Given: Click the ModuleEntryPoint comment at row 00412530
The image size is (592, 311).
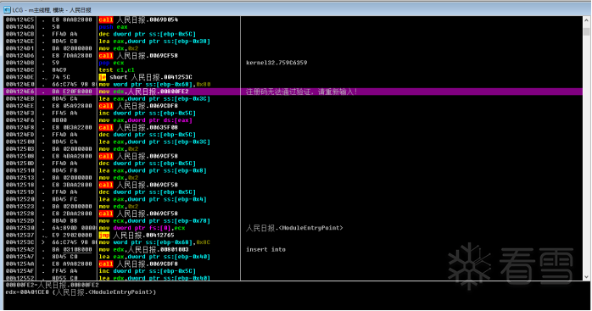Looking at the screenshot, I should point(294,228).
